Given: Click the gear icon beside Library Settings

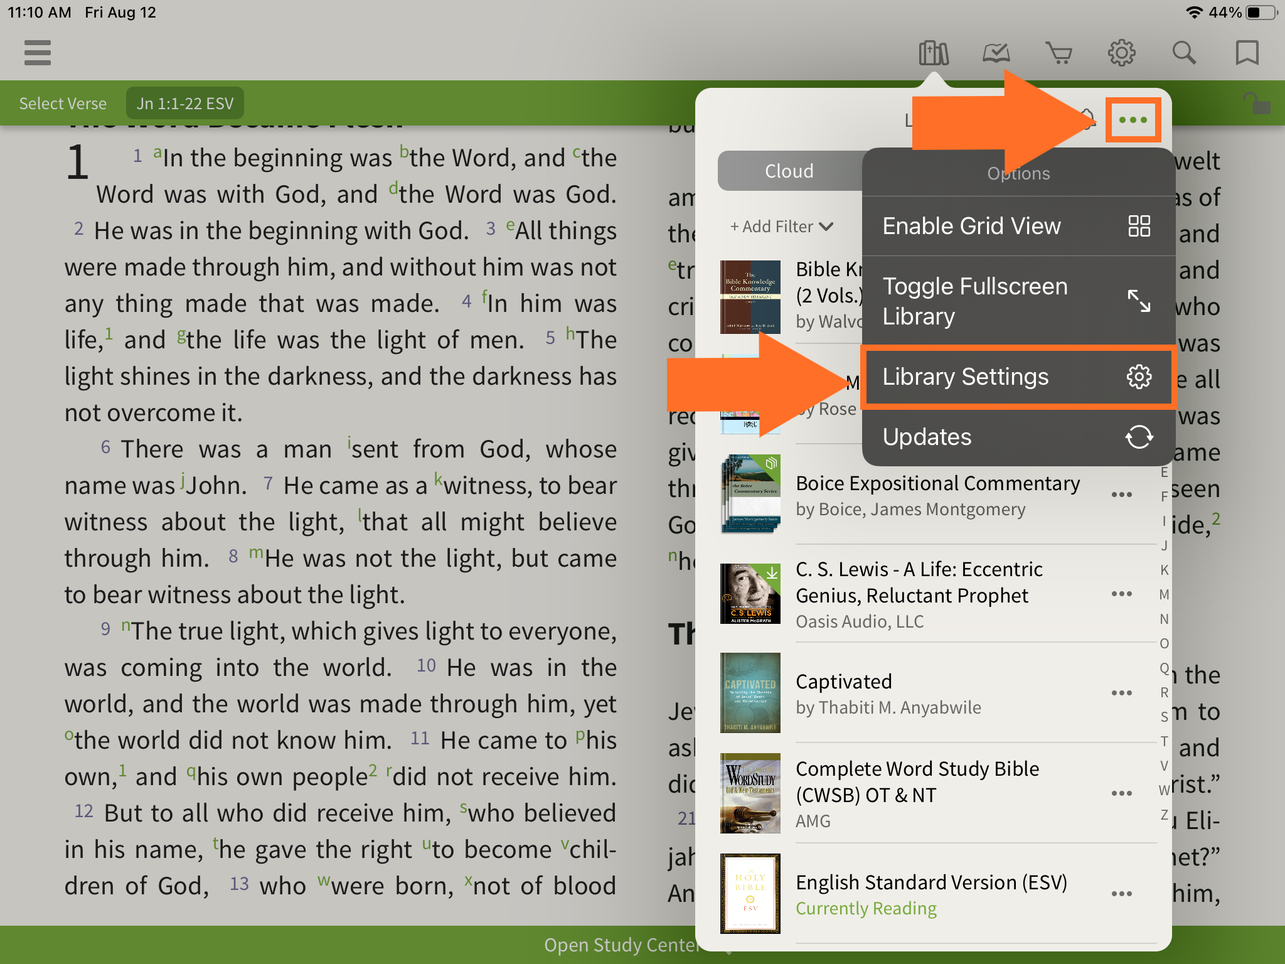Looking at the screenshot, I should point(1139,377).
